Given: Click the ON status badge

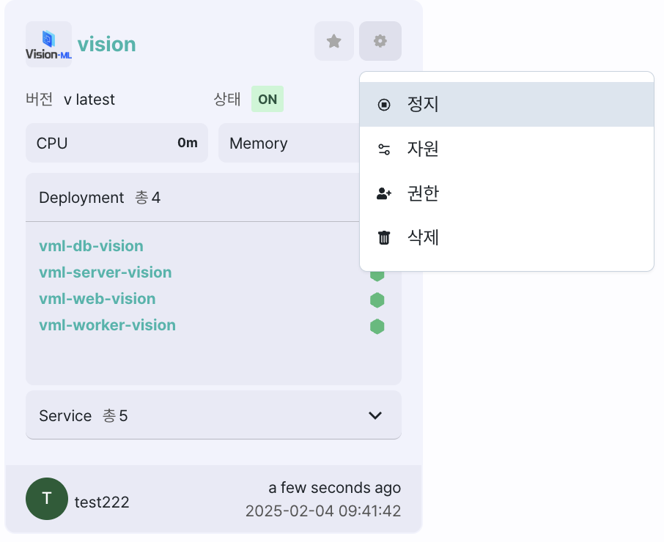Looking at the screenshot, I should (x=268, y=100).
